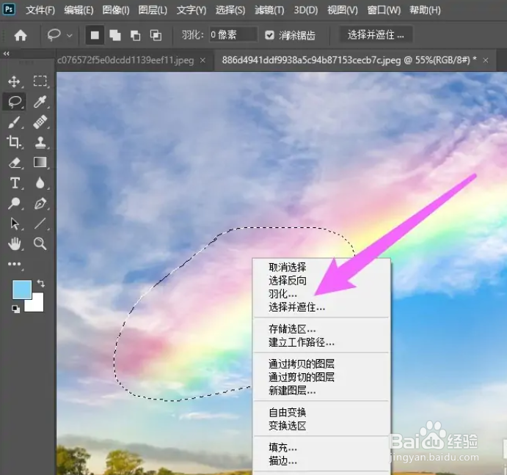Open the Lasso tool preset dropdown arrow
The height and width of the screenshot is (475, 507).
70,35
